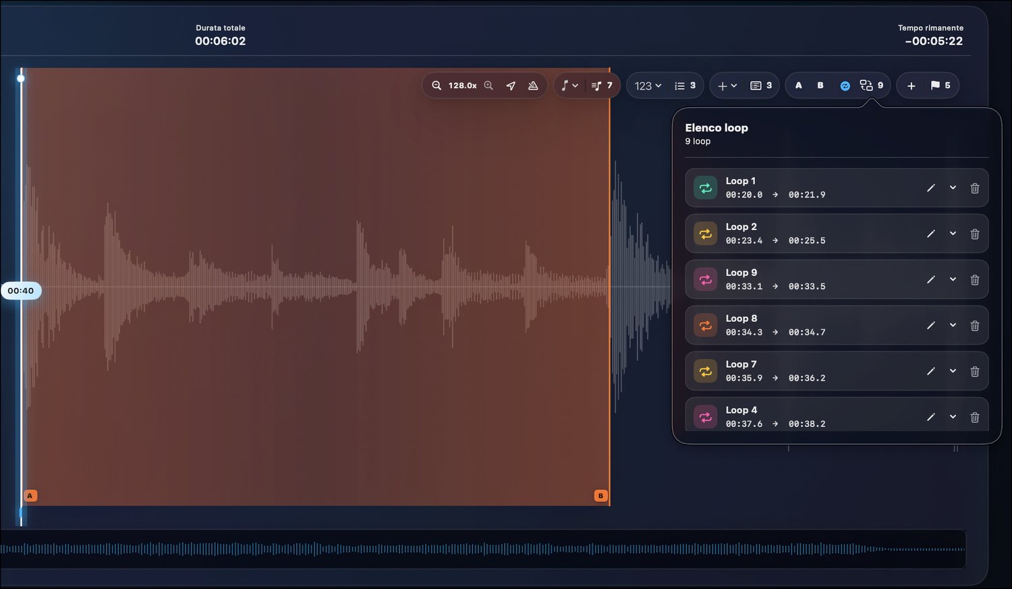Click the overview waveform strip at bottom
The height and width of the screenshot is (589, 1012).
[x=483, y=549]
